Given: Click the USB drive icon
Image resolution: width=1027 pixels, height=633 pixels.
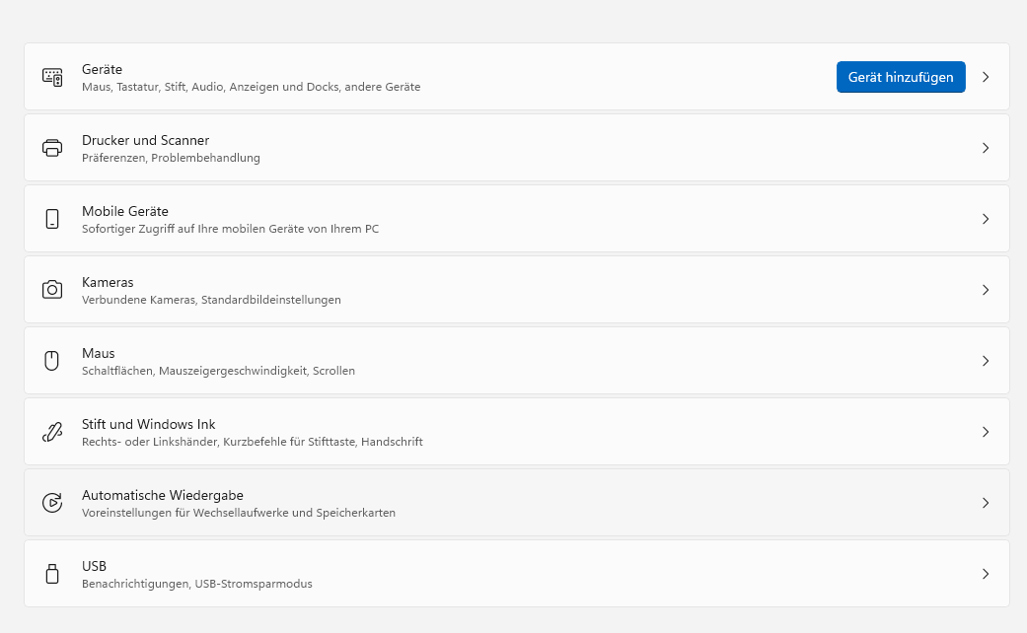Looking at the screenshot, I should (x=52, y=574).
